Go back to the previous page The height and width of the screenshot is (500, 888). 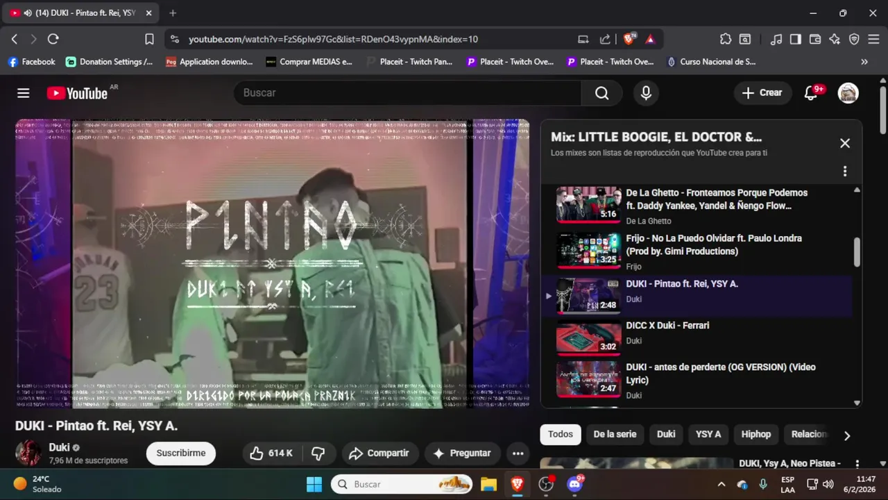[15, 40]
